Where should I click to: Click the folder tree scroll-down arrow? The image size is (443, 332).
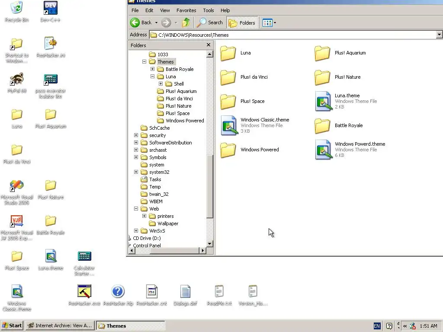point(210,244)
